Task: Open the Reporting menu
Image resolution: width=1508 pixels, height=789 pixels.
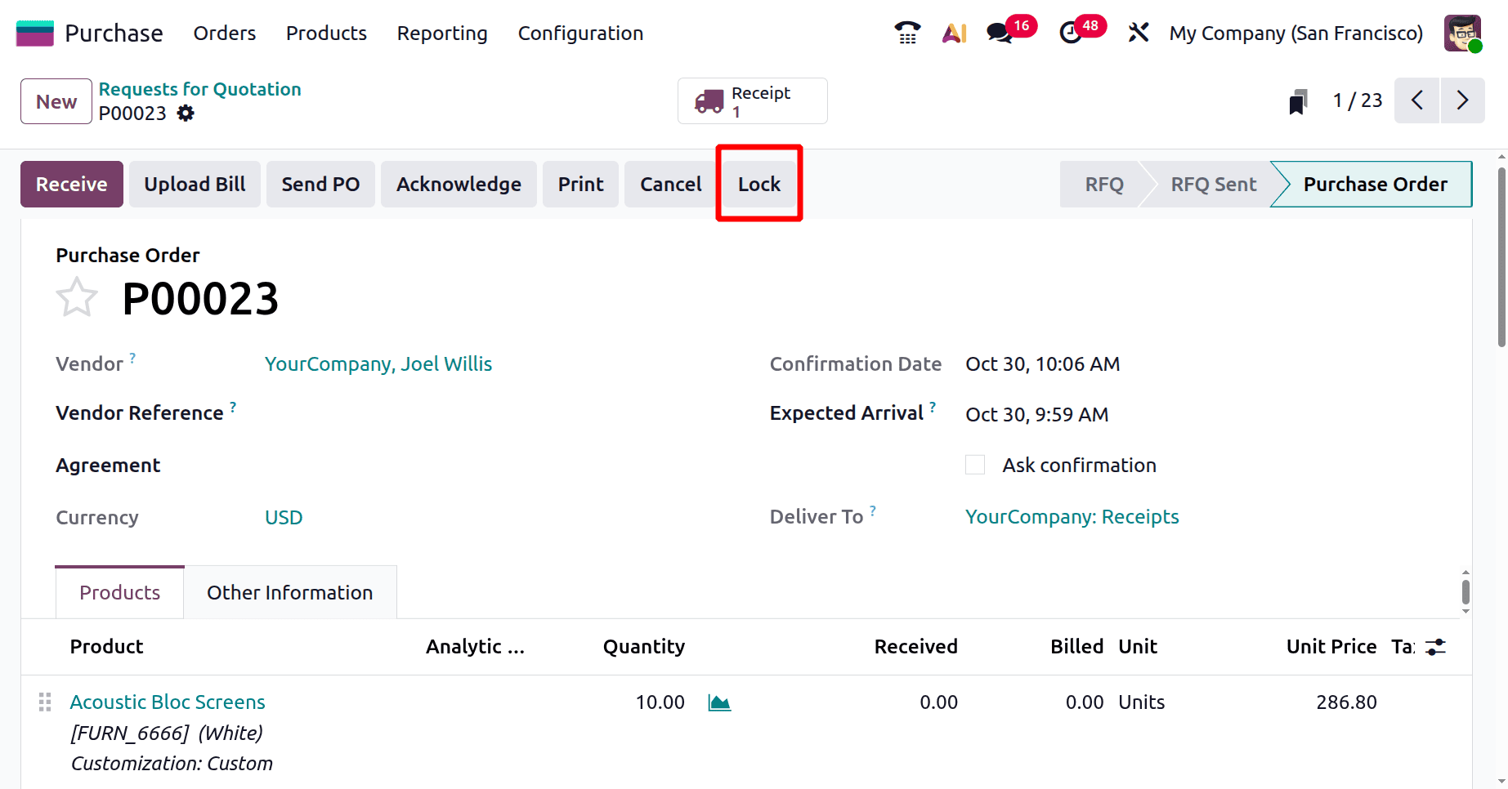Action: click(x=441, y=33)
